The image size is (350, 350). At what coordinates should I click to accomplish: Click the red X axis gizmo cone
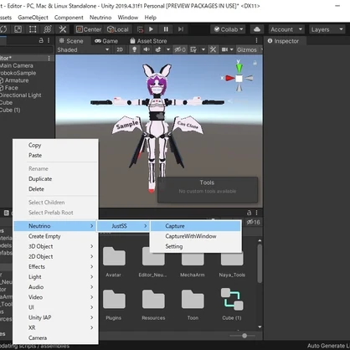pos(230,78)
